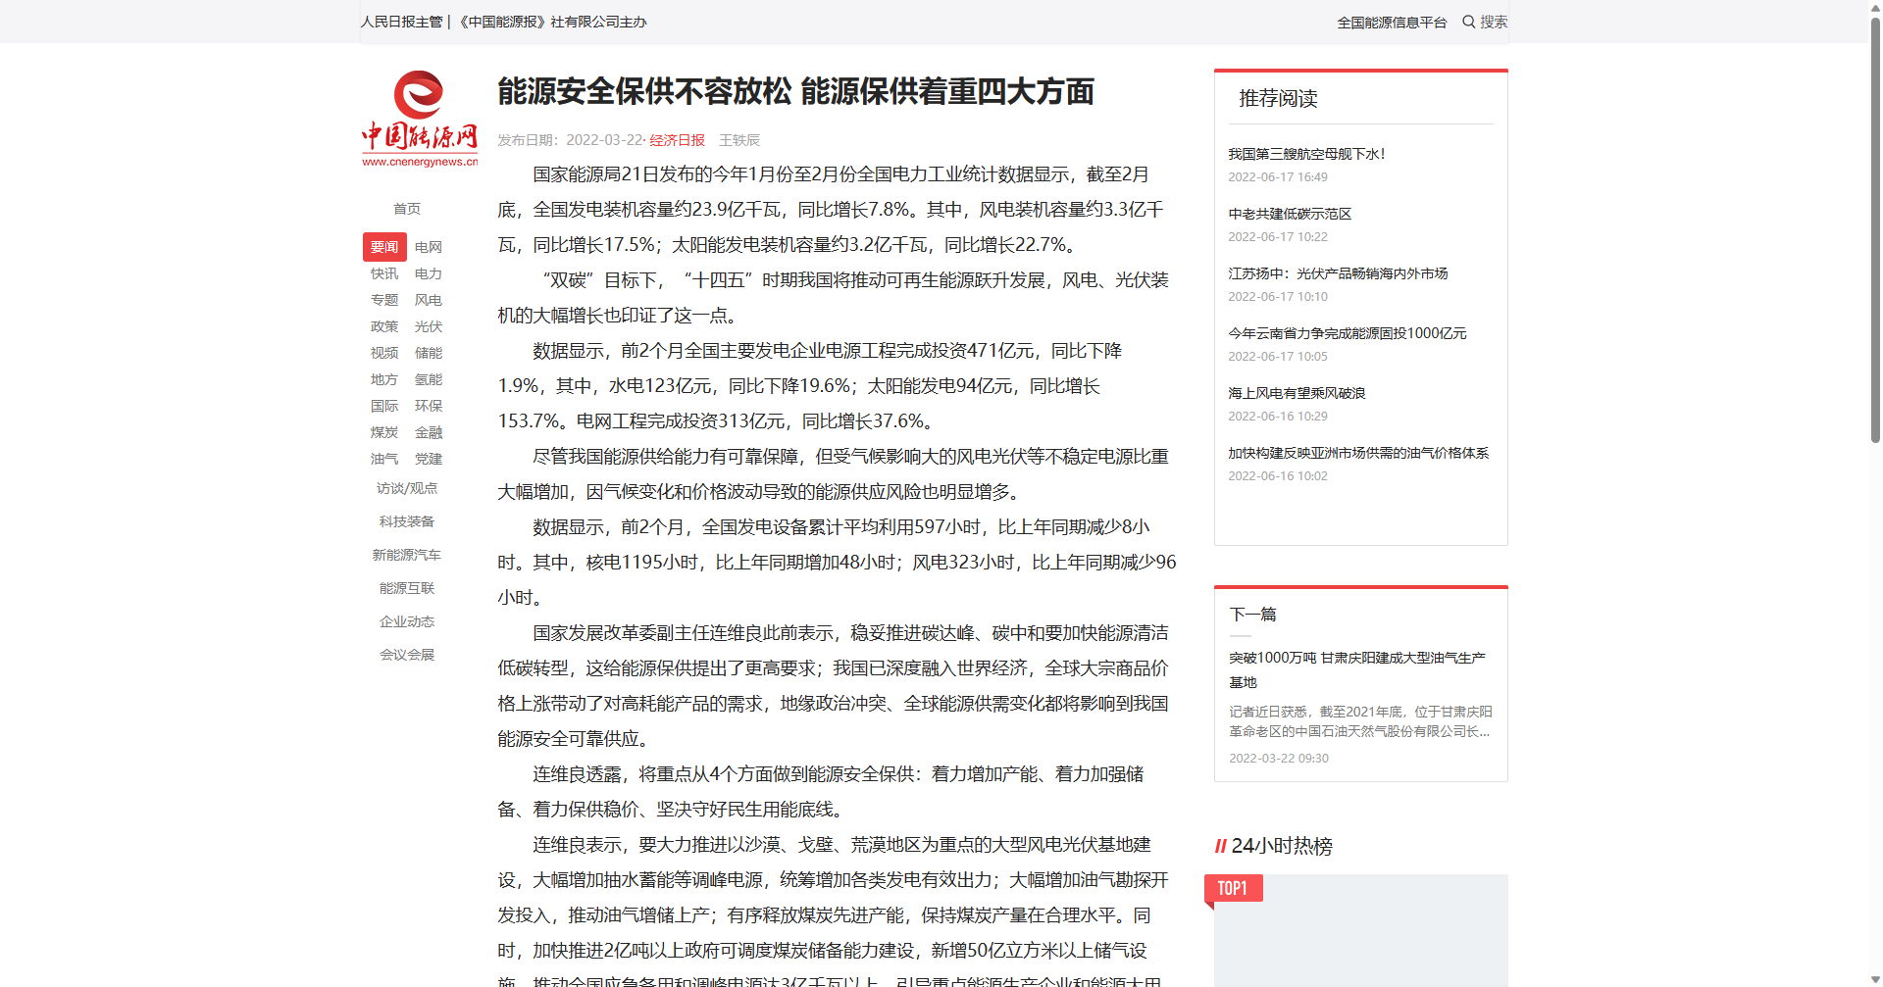Viewport: 1883px width, 987px height.
Task: Read article 我国第三艘航空母舰下水!
Action: click(x=1306, y=154)
